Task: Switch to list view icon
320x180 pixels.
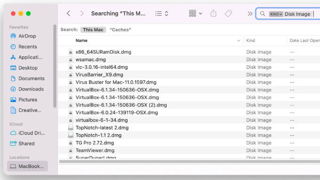Action: coord(159,14)
